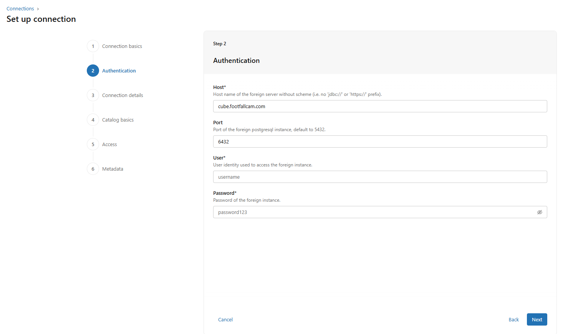Focus the Host input field
The height and width of the screenshot is (334, 563).
click(380, 106)
